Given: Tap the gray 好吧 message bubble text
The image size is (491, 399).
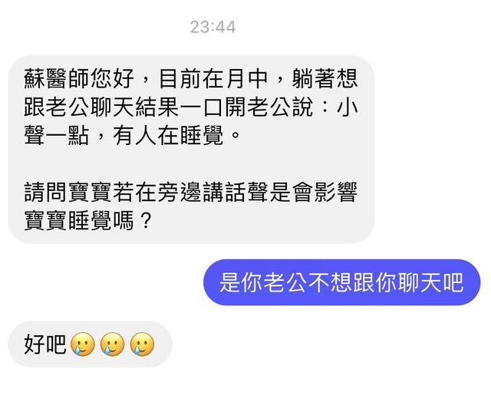Looking at the screenshot, I should point(45,345).
